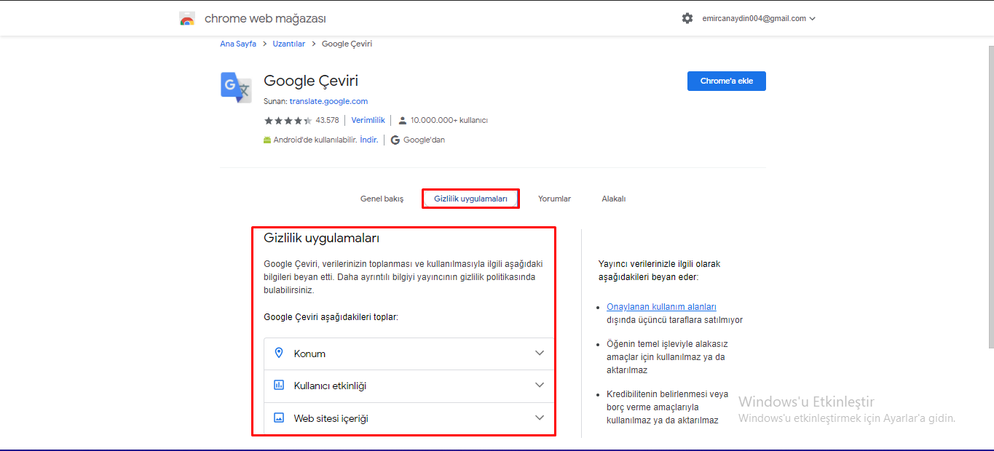The height and width of the screenshot is (451, 994).
Task: Click the Google Çeviri extension title
Action: tap(311, 81)
